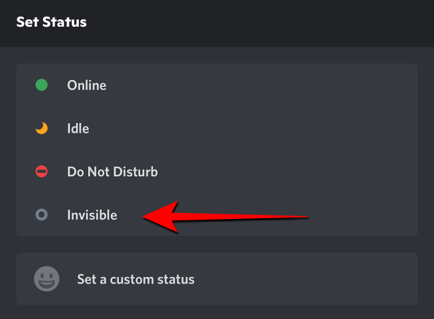Click empty right area of Idle row

point(300,129)
